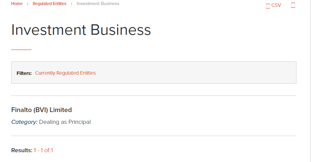Open the Finalto (BVI) Limited entry
This screenshot has width=311, height=162.
41,110
